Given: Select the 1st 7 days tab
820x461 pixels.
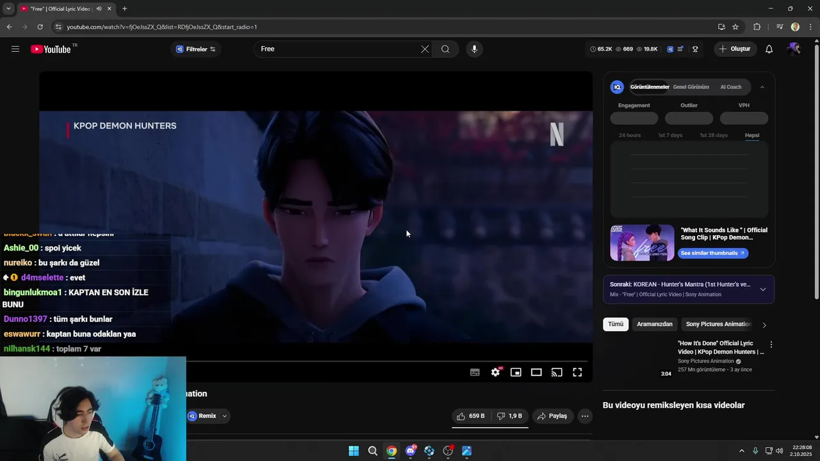Looking at the screenshot, I should (x=670, y=135).
